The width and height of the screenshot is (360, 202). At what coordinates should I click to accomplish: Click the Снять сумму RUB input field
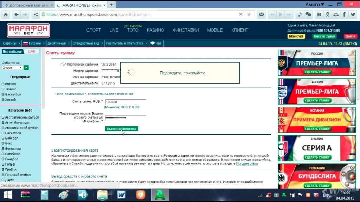click(x=126, y=102)
